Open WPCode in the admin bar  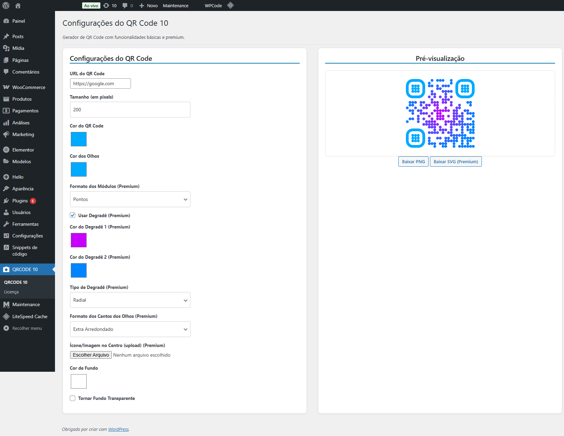(x=213, y=5)
